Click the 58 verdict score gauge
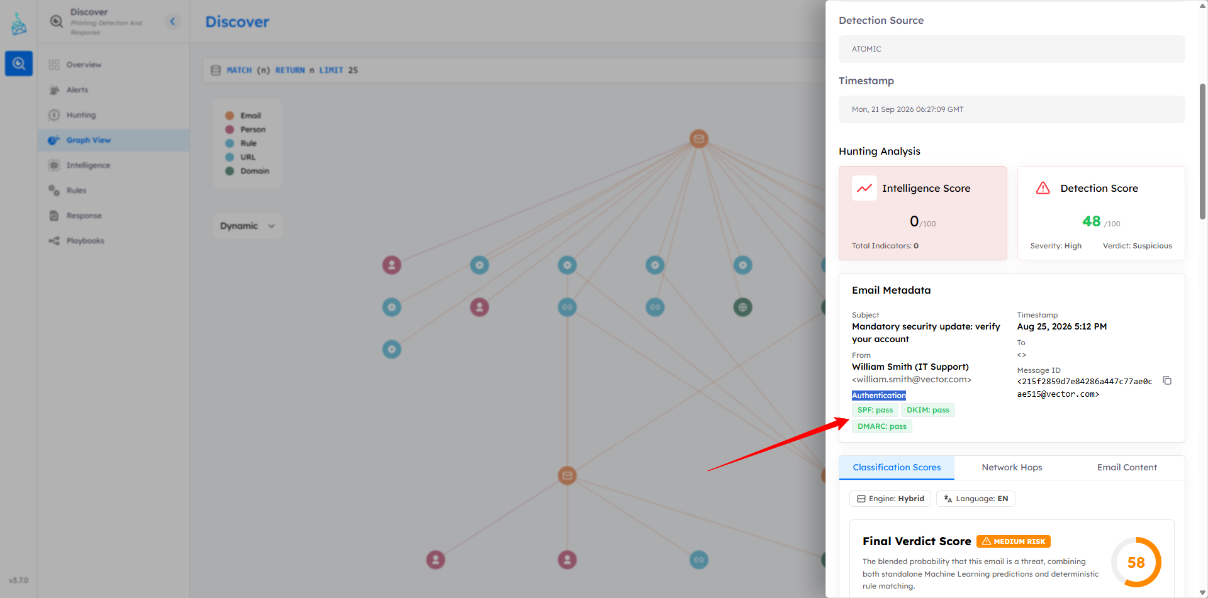The width and height of the screenshot is (1208, 598). [x=1136, y=562]
